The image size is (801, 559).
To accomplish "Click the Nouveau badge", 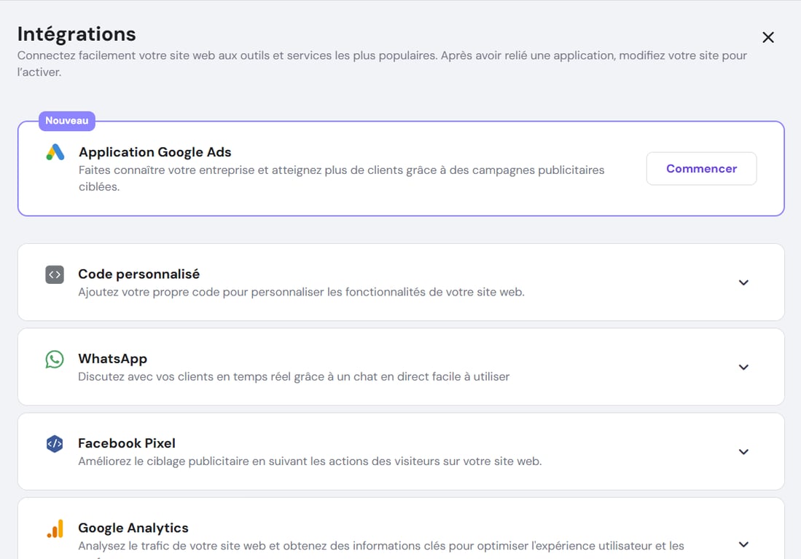I will (66, 121).
